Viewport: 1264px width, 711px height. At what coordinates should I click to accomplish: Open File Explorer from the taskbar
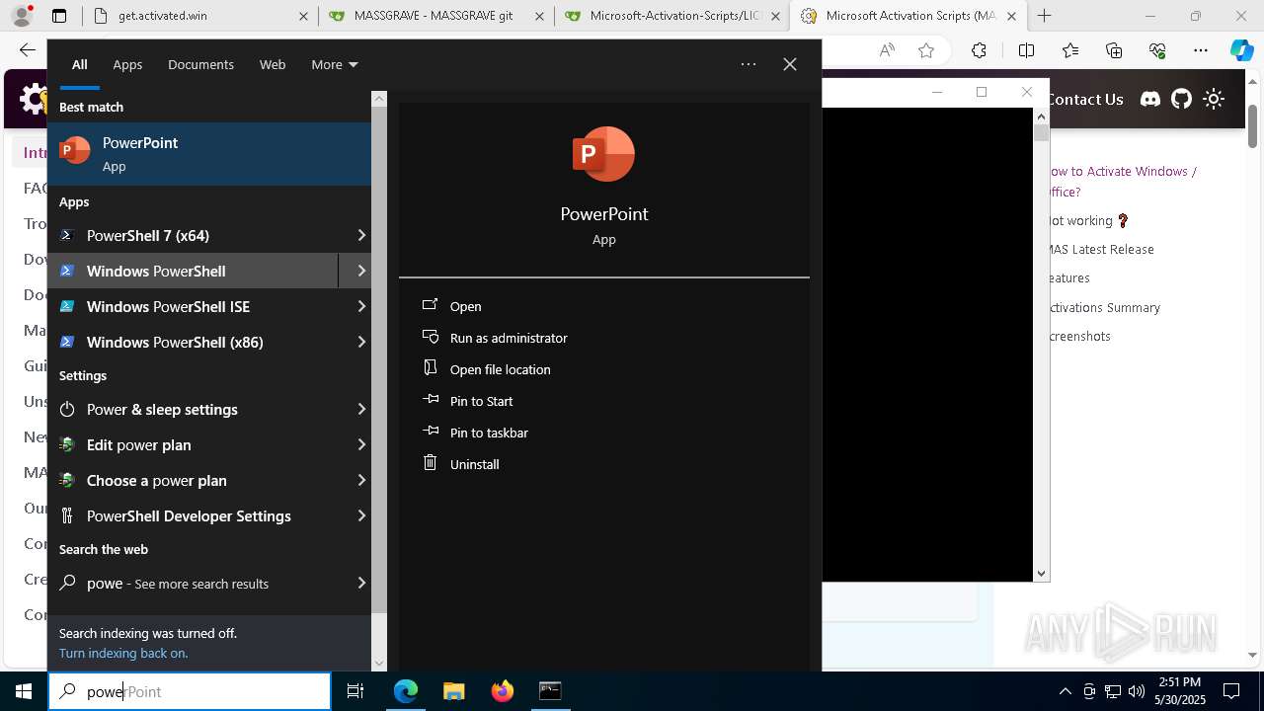[x=453, y=691]
